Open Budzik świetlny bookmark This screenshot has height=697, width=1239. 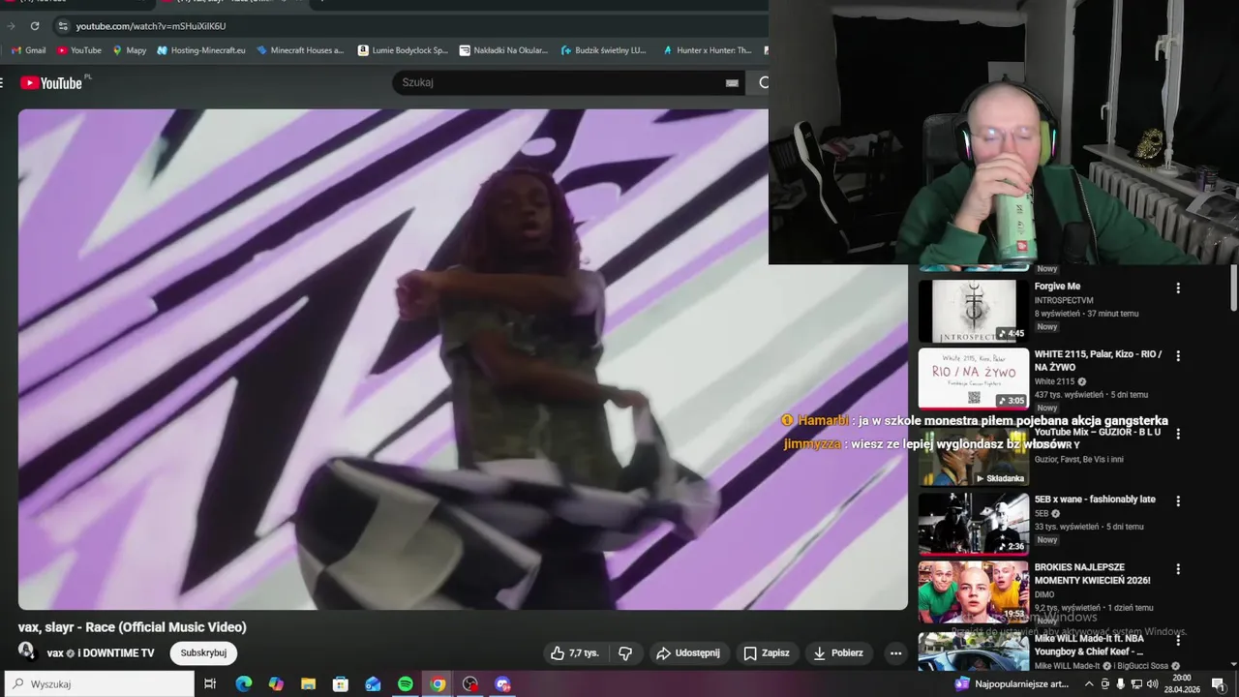tap(604, 50)
